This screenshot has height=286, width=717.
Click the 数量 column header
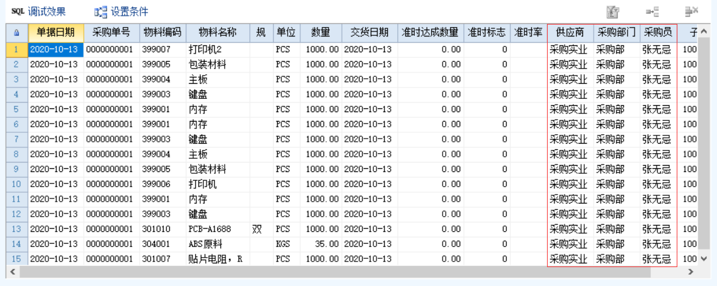click(321, 33)
